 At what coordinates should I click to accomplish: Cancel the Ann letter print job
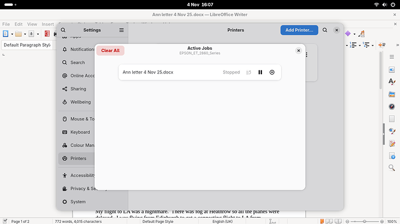pos(272,72)
